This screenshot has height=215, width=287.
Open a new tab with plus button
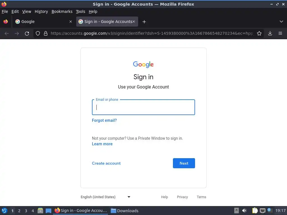coord(144,22)
